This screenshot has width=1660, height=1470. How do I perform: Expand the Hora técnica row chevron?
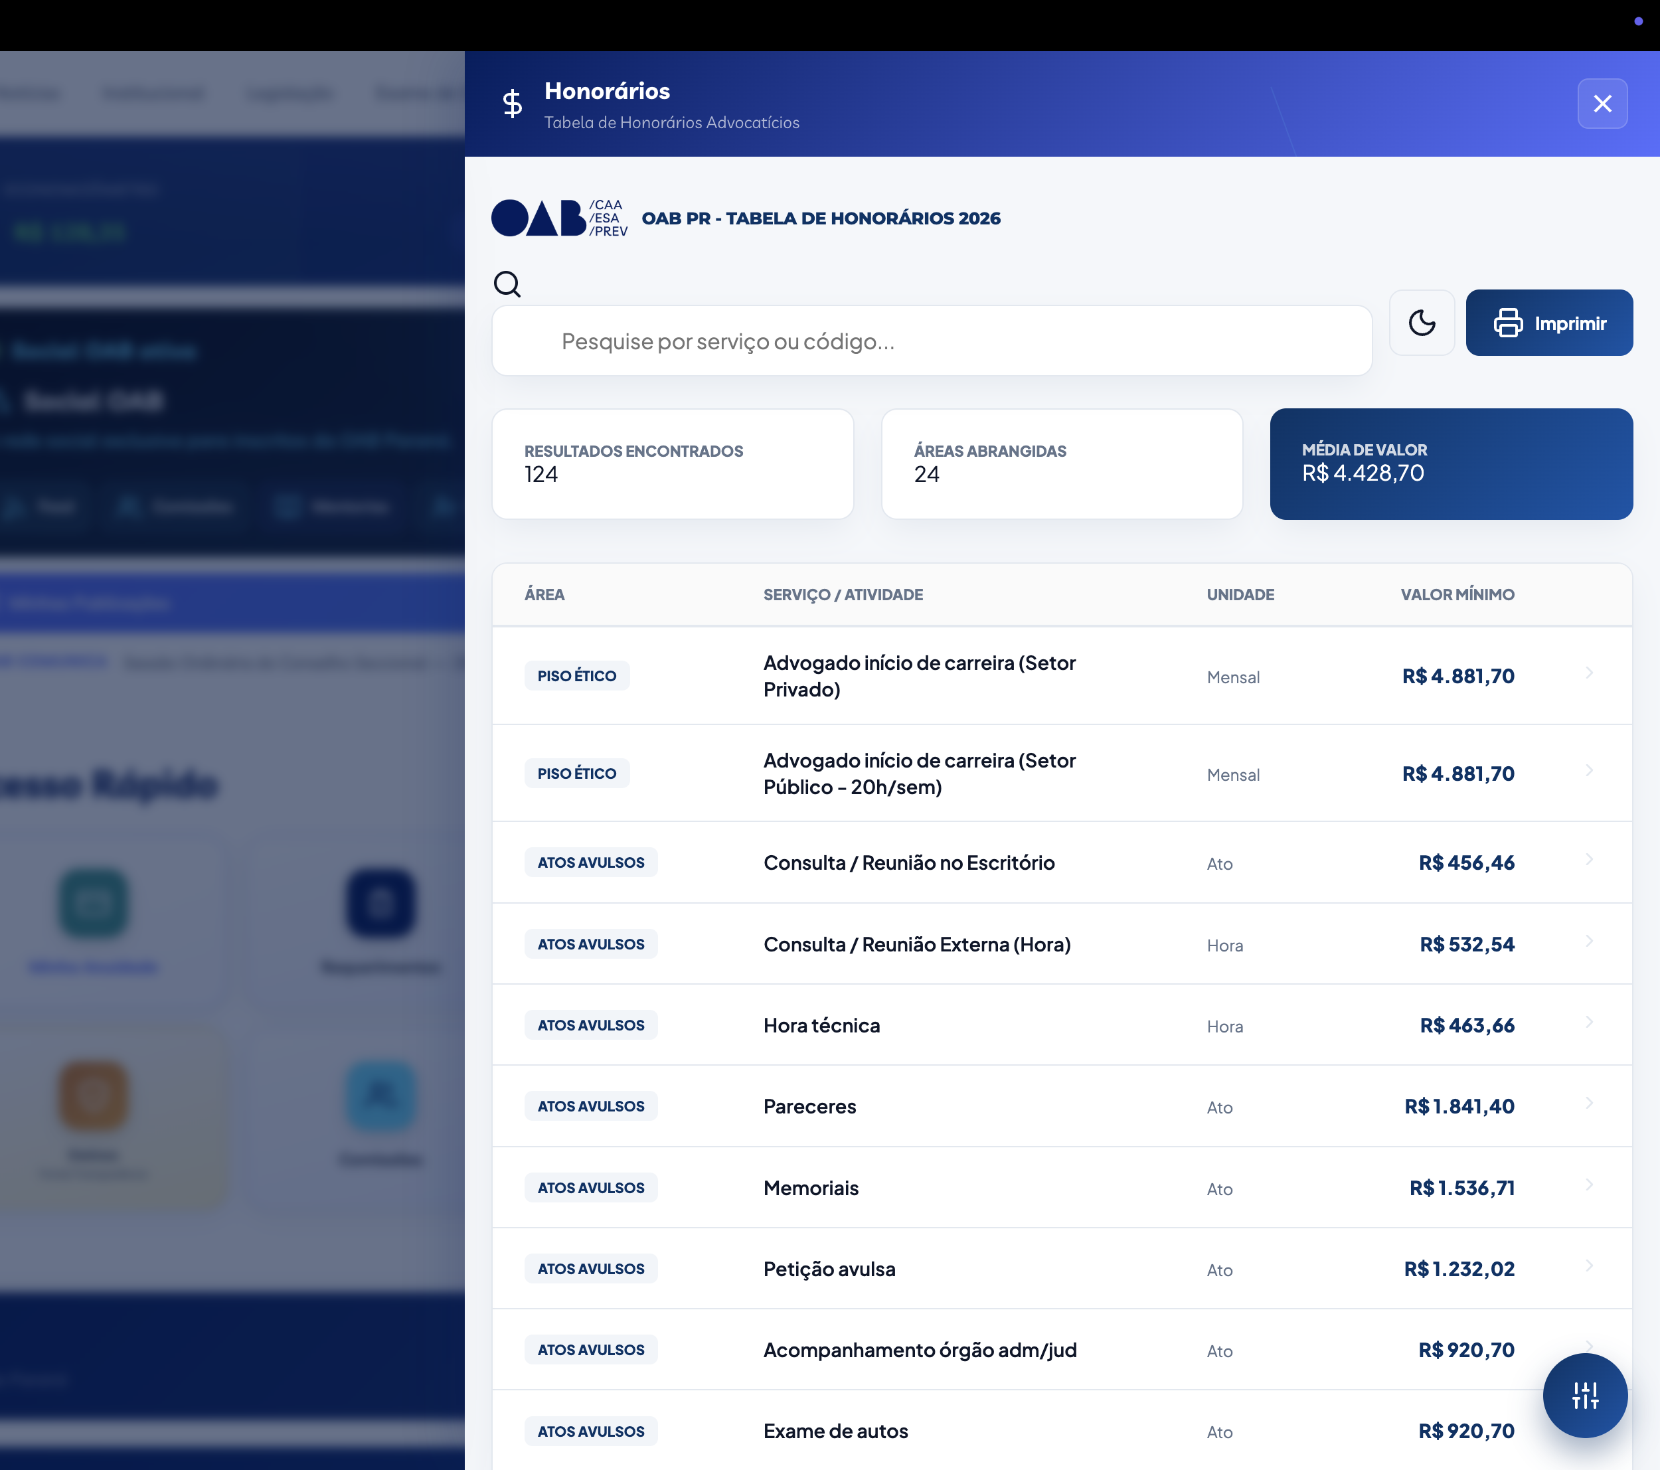pyautogui.click(x=1588, y=1022)
